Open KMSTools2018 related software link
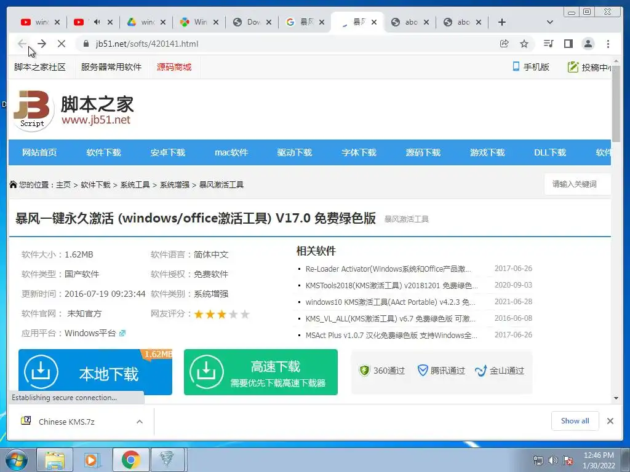Screen dimensions: 630x472 coord(392,285)
